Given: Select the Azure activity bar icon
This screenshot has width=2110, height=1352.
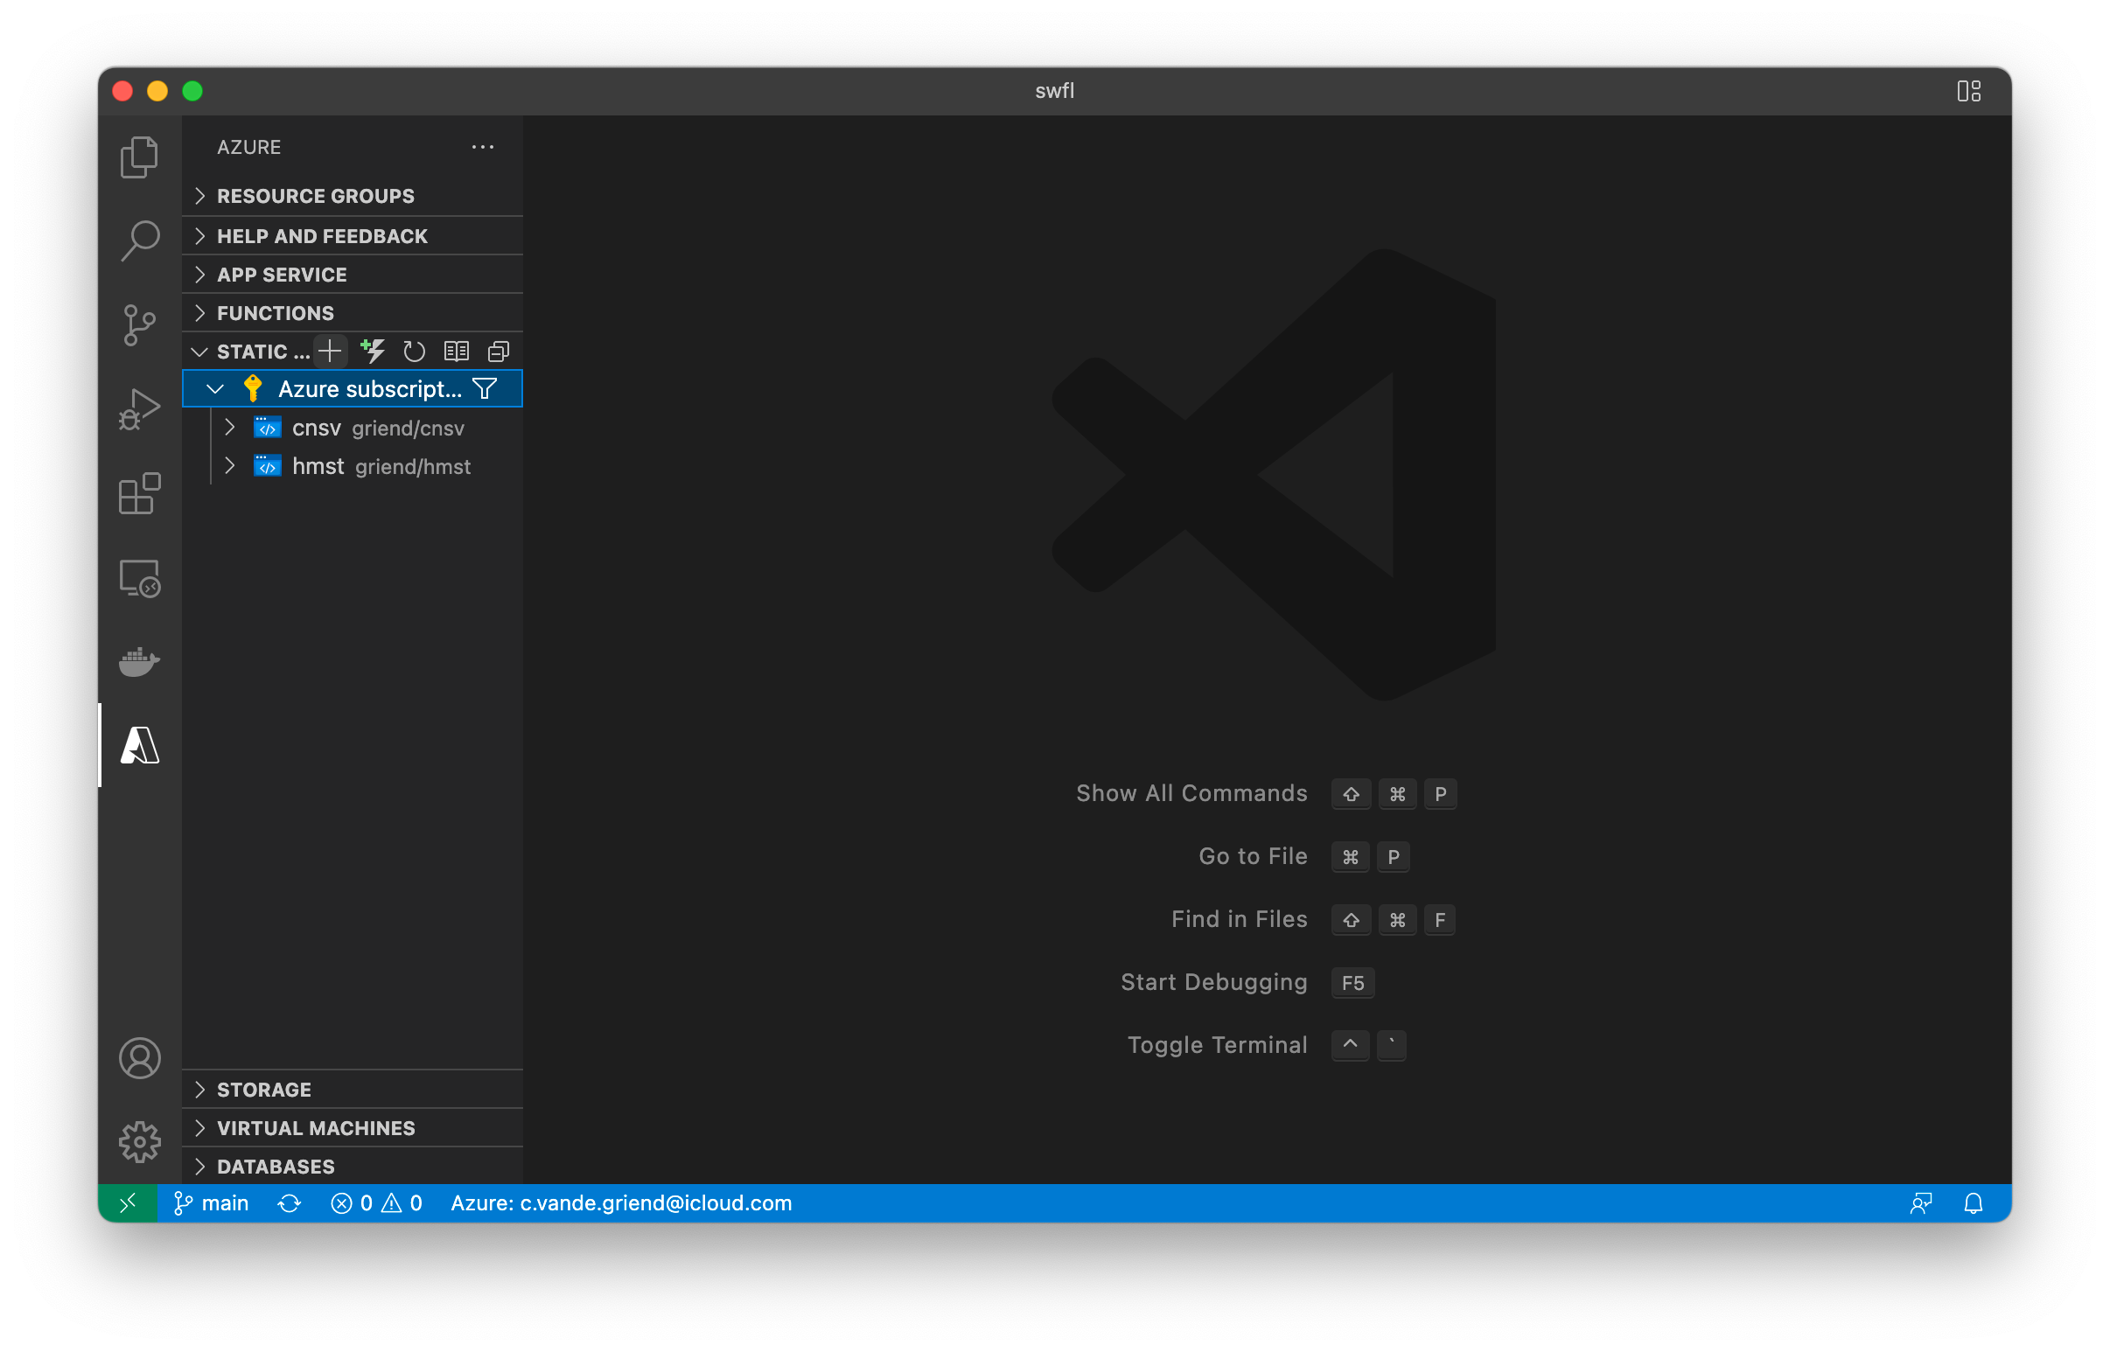Looking at the screenshot, I should coord(139,745).
